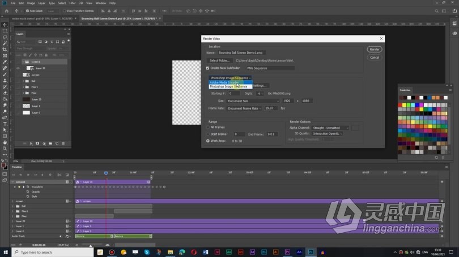
Task: Select the Eyedropper tool
Action: 5,62
